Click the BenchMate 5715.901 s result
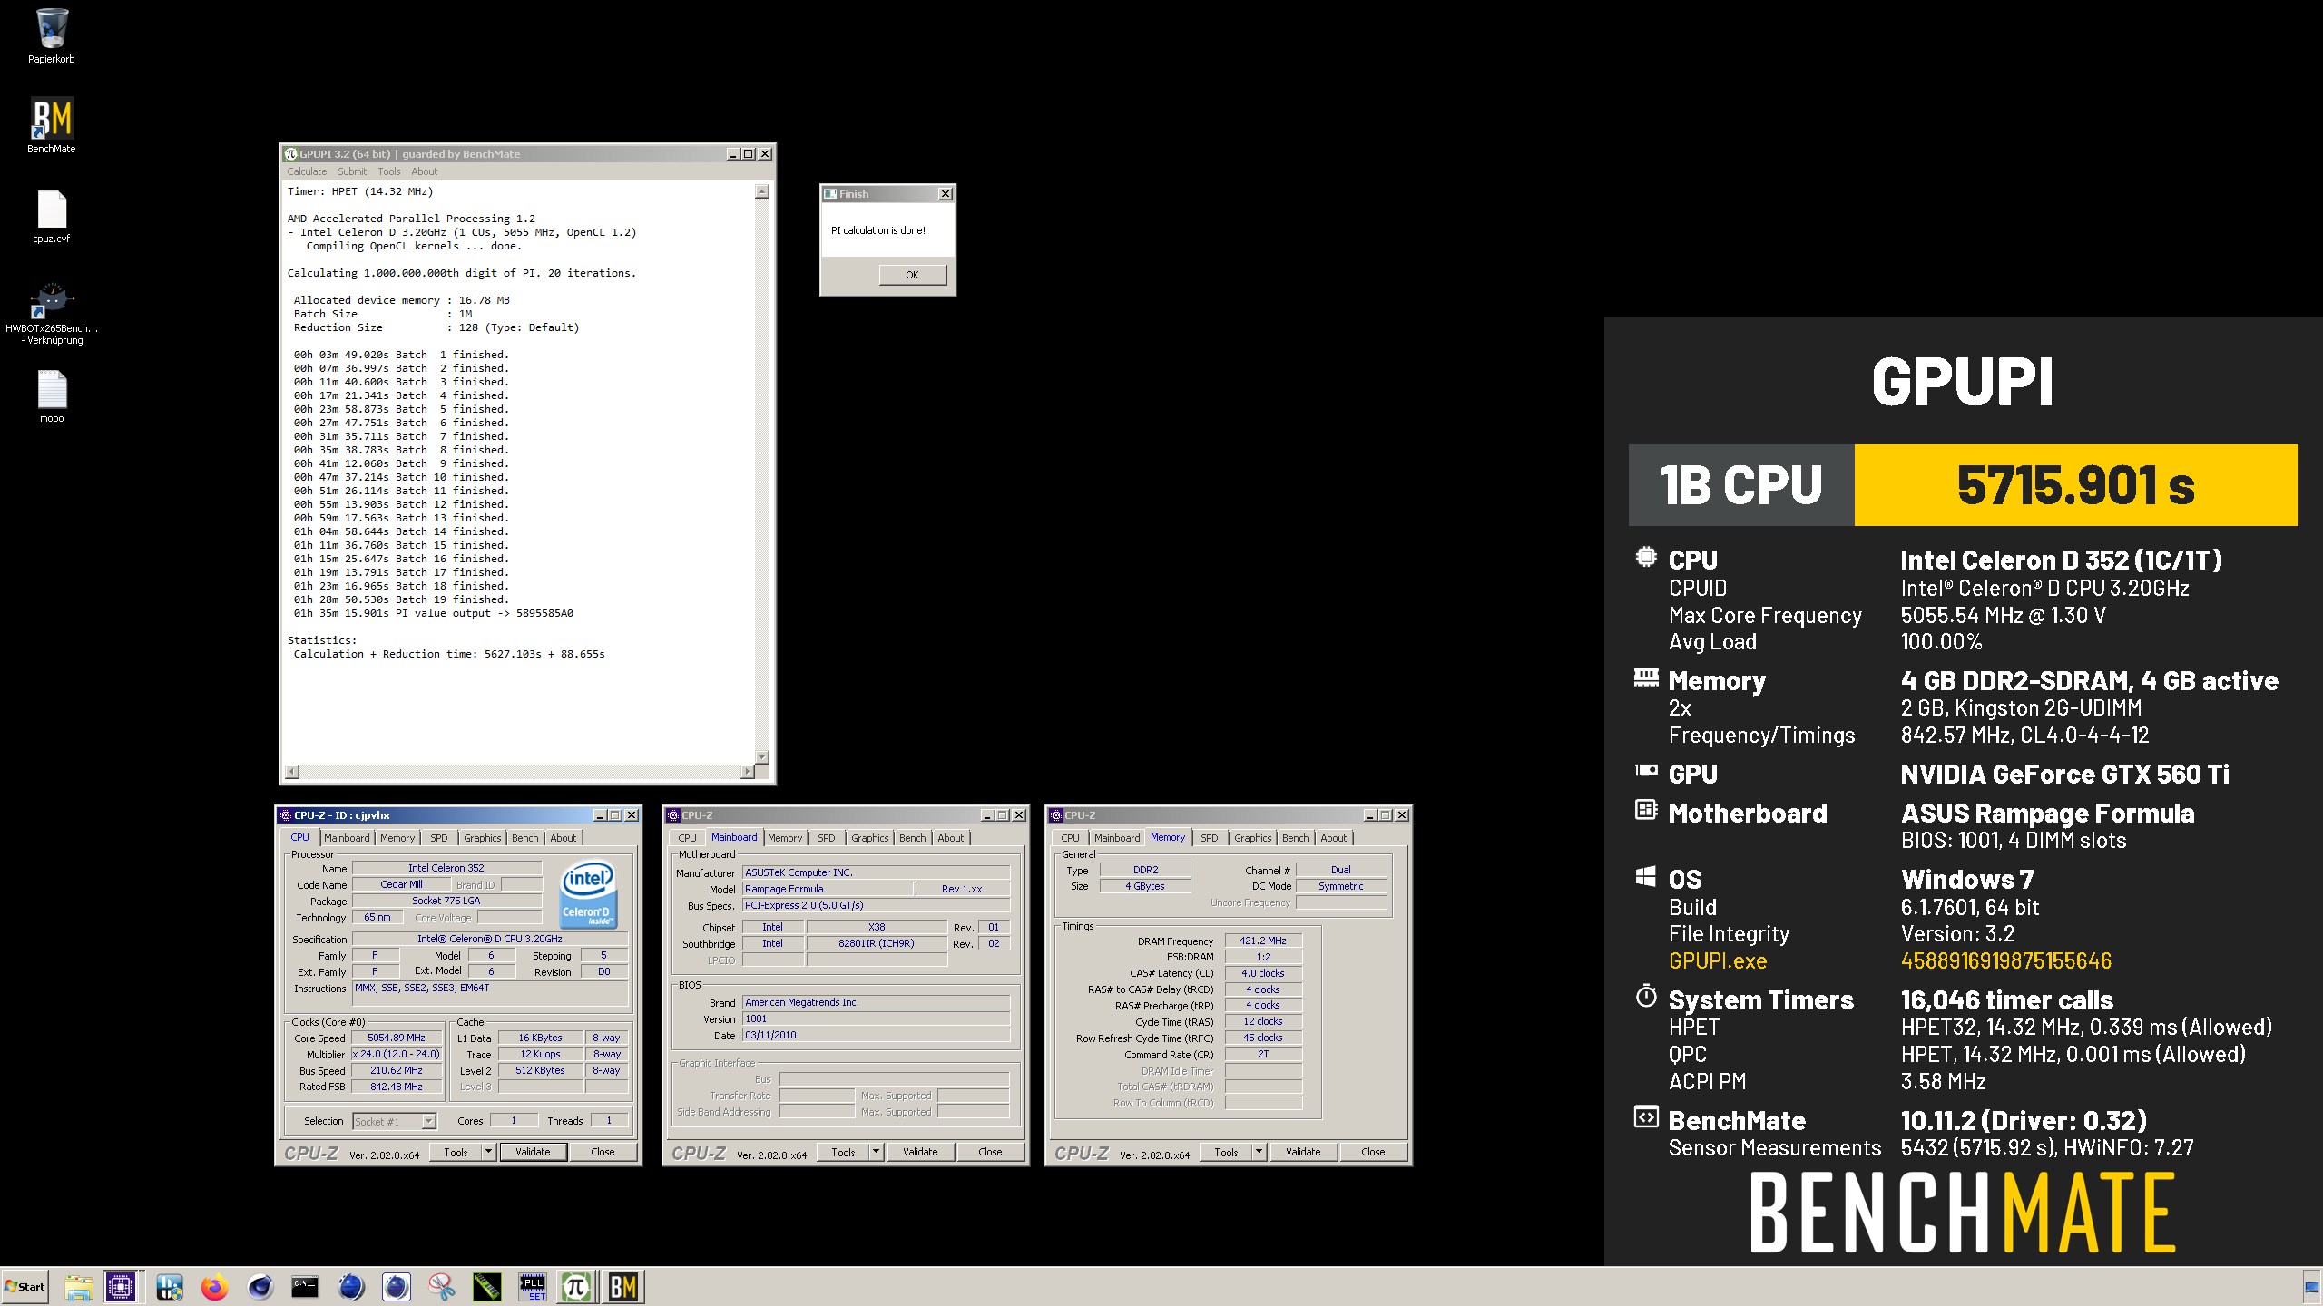The height and width of the screenshot is (1306, 2323). pos(2076,485)
